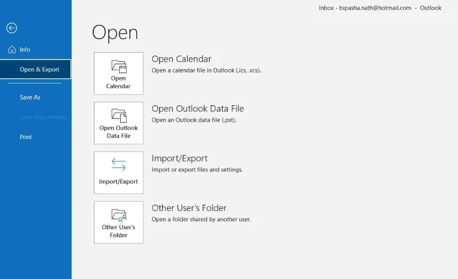Click the back arrow circle icon
Viewport: 458px width, 279px height.
[11, 28]
